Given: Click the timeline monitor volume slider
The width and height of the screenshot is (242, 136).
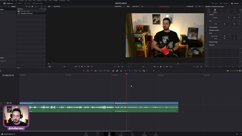Looking at the screenshot, I should 234,71.
